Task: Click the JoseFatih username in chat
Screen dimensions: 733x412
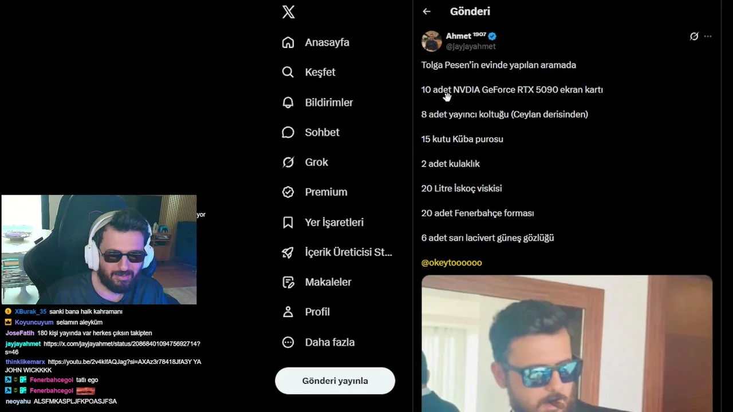Action: pos(19,333)
